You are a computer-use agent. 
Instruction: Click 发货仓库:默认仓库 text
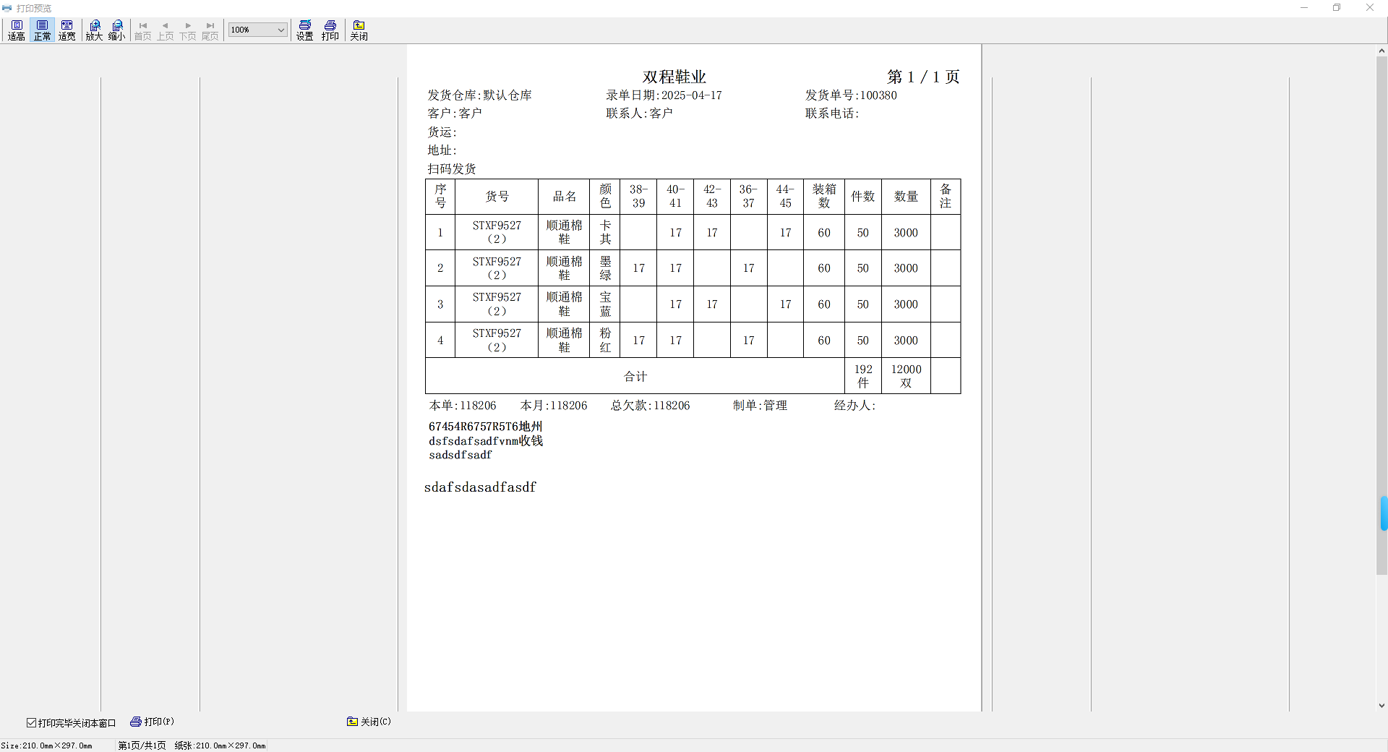[x=479, y=95]
